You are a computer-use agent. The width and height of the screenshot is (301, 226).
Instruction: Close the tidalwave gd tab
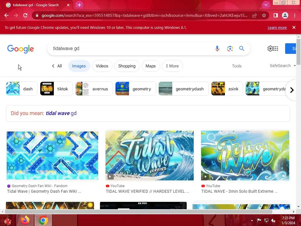[x=68, y=5]
